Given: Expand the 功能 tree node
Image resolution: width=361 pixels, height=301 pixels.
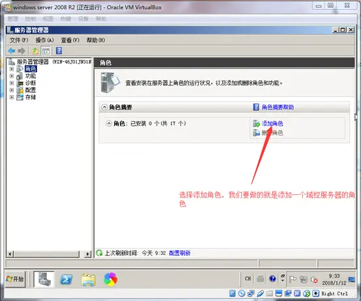Looking at the screenshot, I should [x=12, y=76].
